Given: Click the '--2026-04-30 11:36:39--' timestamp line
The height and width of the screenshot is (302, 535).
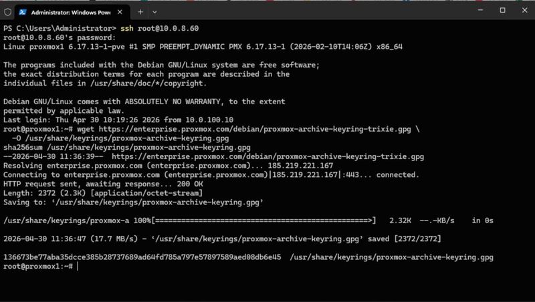Looking at the screenshot, I should 213,156.
